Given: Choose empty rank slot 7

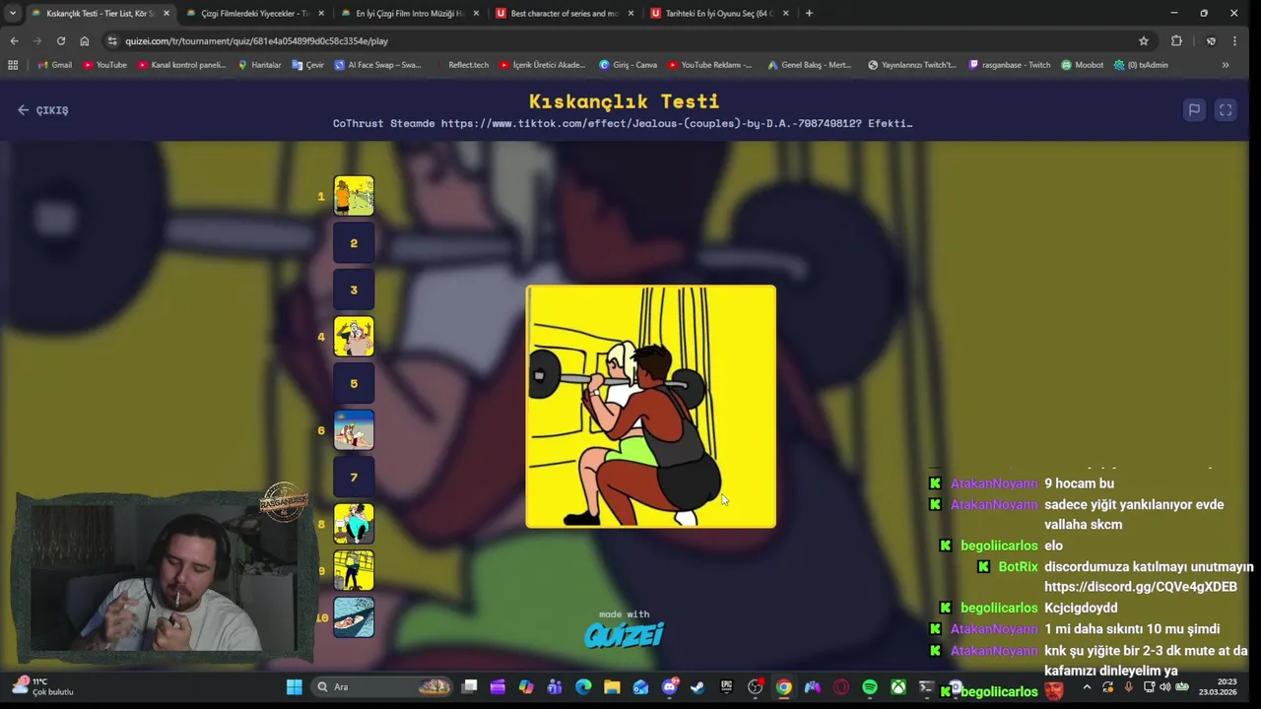Looking at the screenshot, I should point(354,478).
